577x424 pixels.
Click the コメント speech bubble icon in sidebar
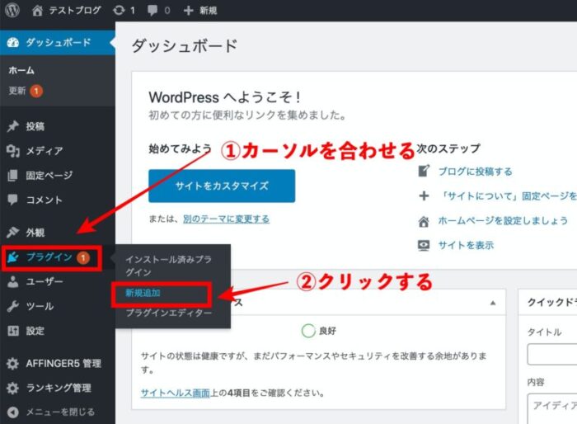click(12, 200)
